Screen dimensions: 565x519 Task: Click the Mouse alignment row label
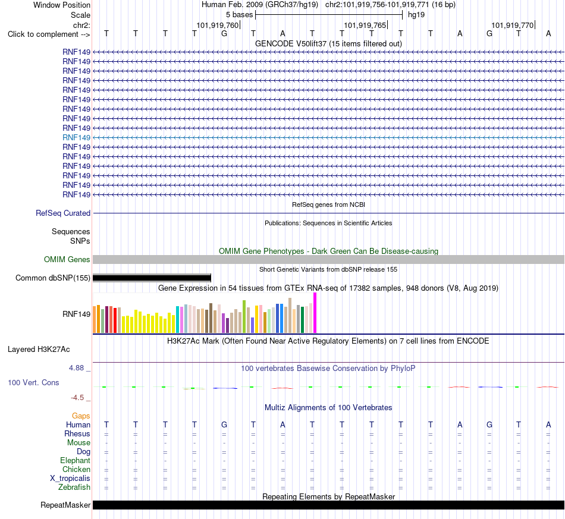[79, 443]
